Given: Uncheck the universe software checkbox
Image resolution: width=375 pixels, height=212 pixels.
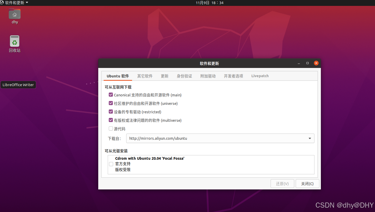Looking at the screenshot, I should pos(111,103).
